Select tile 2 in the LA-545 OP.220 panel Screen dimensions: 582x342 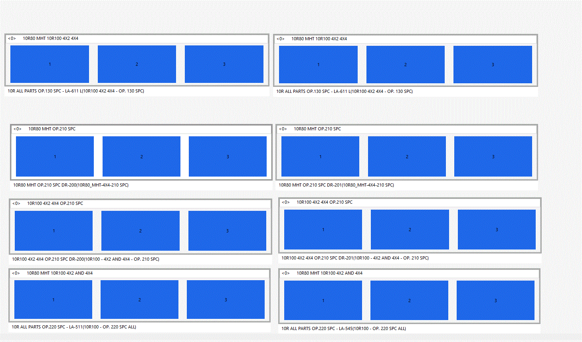[x=409, y=300]
